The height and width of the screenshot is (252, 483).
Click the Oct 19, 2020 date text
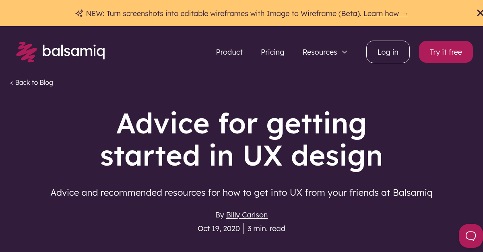[219, 228]
